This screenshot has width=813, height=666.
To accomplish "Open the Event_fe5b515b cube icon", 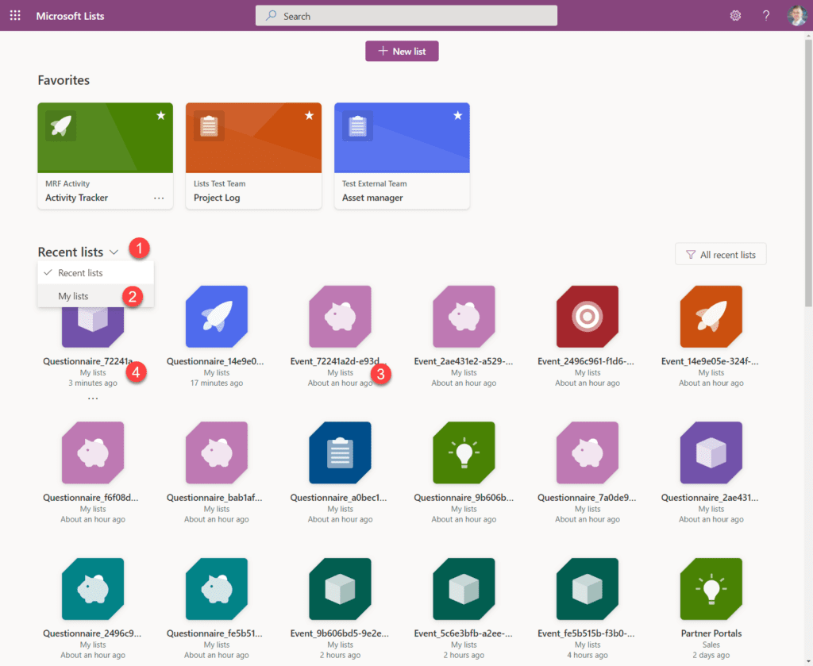I will 588,589.
